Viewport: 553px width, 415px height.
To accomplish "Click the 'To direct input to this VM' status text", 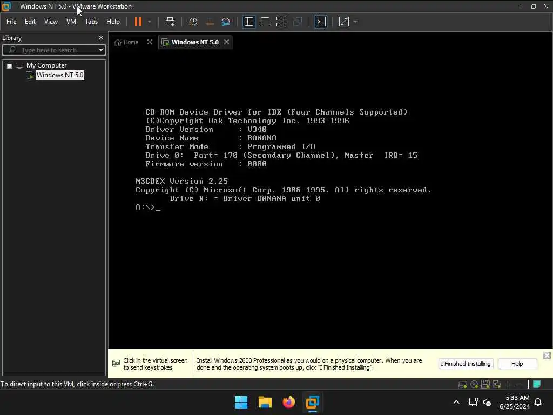I will point(77,384).
